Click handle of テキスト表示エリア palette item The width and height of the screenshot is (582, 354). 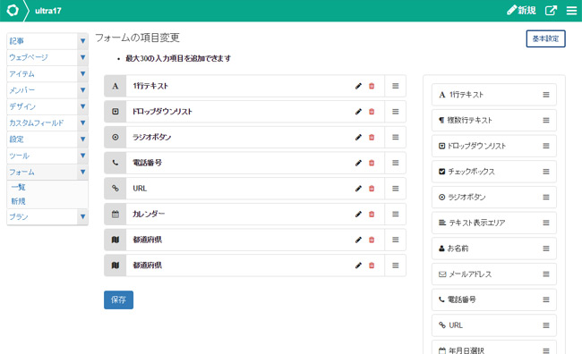pyautogui.click(x=546, y=223)
